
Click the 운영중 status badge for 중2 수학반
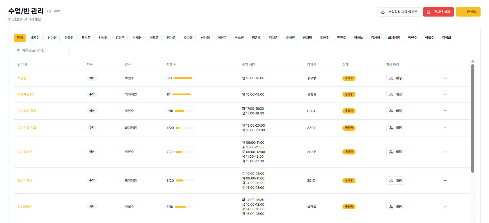coord(349,181)
